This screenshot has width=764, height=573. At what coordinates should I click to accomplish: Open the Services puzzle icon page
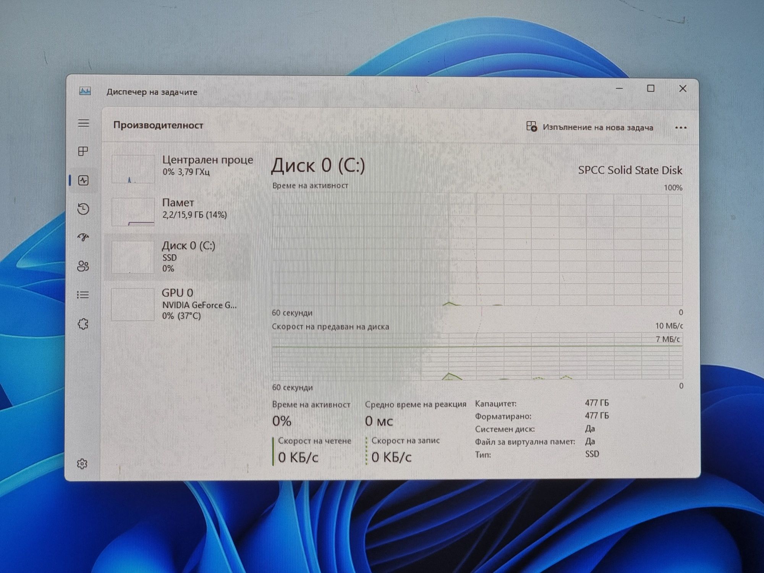pos(83,324)
